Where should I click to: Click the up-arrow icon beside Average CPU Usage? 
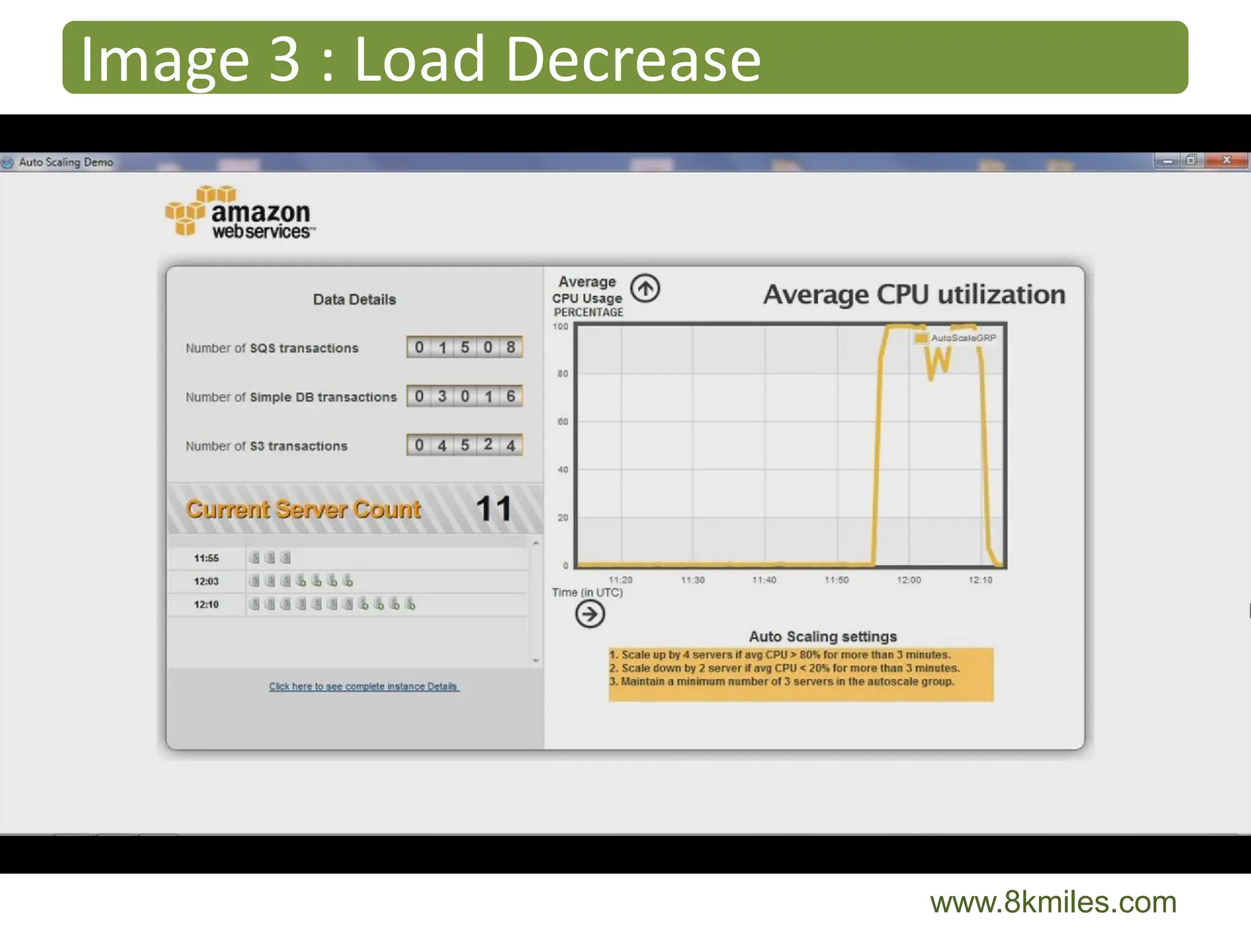645,288
